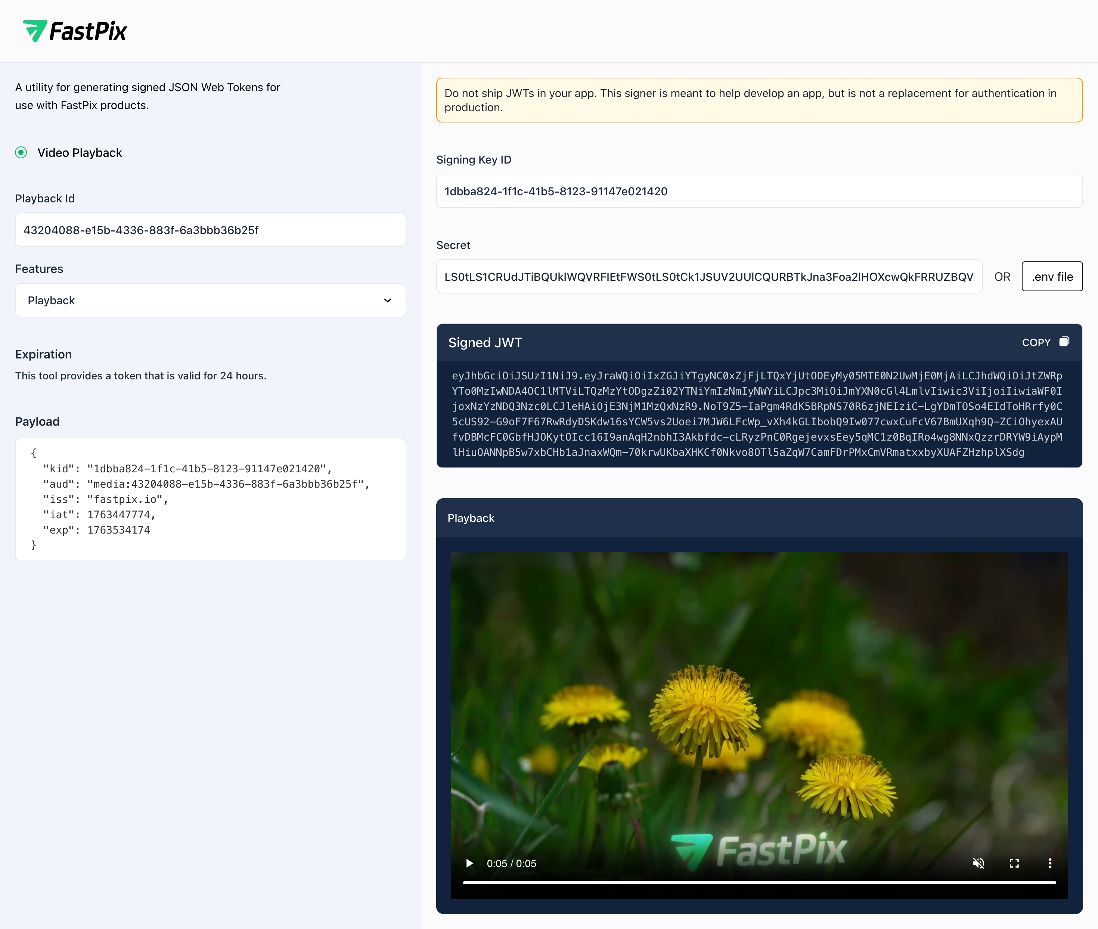Enter fullscreen mode on video
The image size is (1098, 929).
pyautogui.click(x=1014, y=863)
